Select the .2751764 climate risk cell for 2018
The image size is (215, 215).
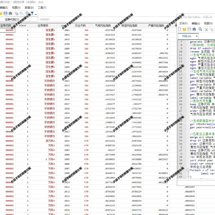tap(103, 109)
